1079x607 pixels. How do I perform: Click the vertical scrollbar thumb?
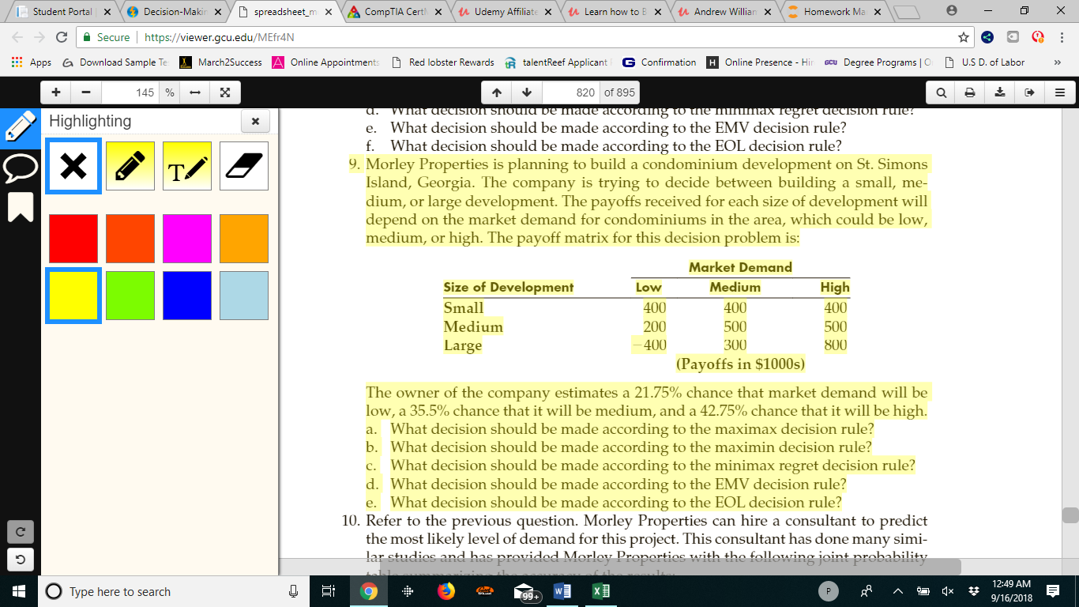coord(1070,515)
